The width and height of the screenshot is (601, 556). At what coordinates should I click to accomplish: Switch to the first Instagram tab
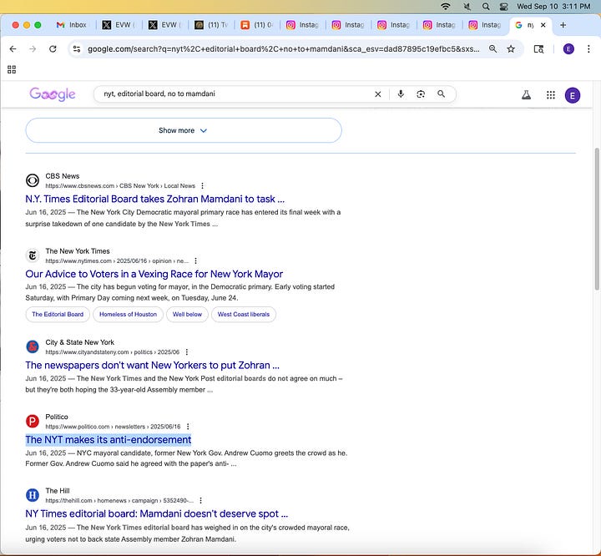pos(302,25)
